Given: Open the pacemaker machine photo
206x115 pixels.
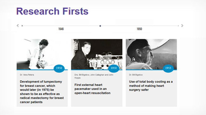Looking at the screenshot, I should (97, 54).
